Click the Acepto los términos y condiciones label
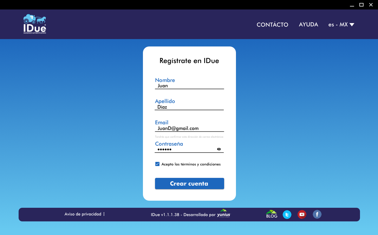This screenshot has width=378, height=235. pyautogui.click(x=191, y=164)
